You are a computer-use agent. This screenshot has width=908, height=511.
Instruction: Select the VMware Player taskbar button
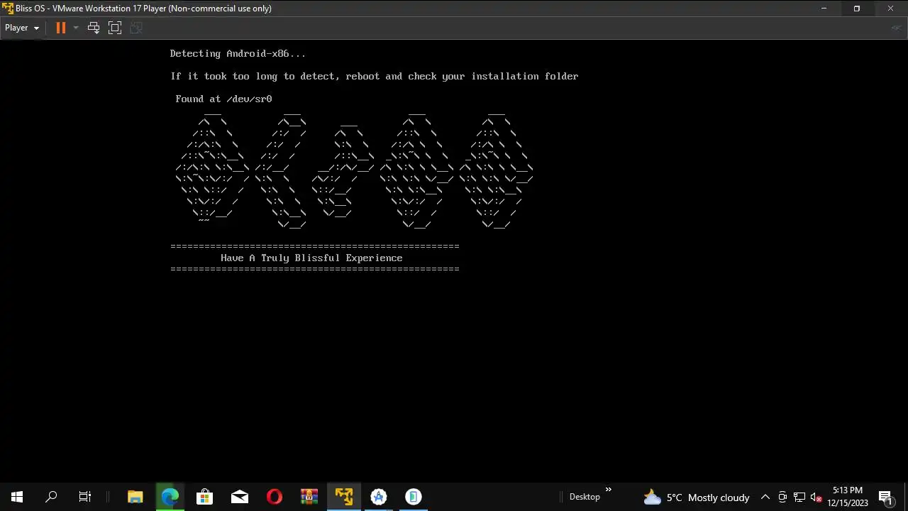pyautogui.click(x=344, y=497)
